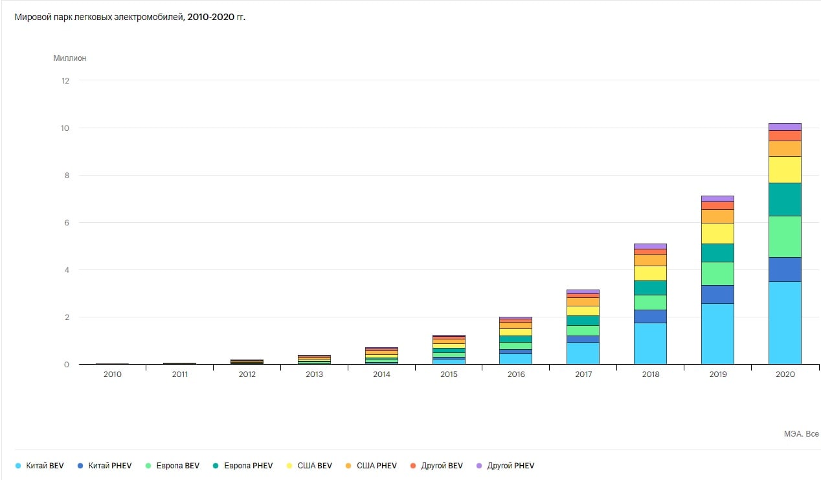Click the x-axis label 2012
This screenshot has width=821, height=480.
pos(247,374)
